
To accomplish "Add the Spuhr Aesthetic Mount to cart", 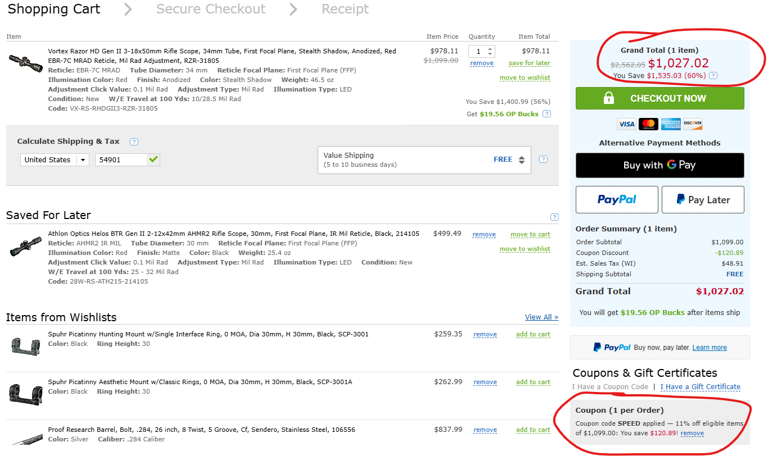I will tap(533, 382).
